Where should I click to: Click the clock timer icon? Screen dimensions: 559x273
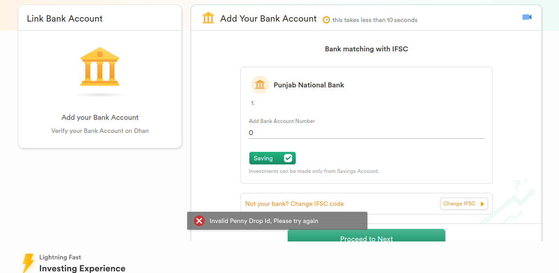(326, 20)
